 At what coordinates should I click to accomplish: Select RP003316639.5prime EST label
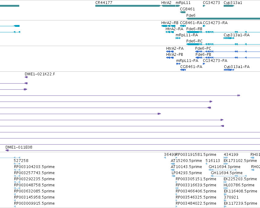(x=196, y=185)
